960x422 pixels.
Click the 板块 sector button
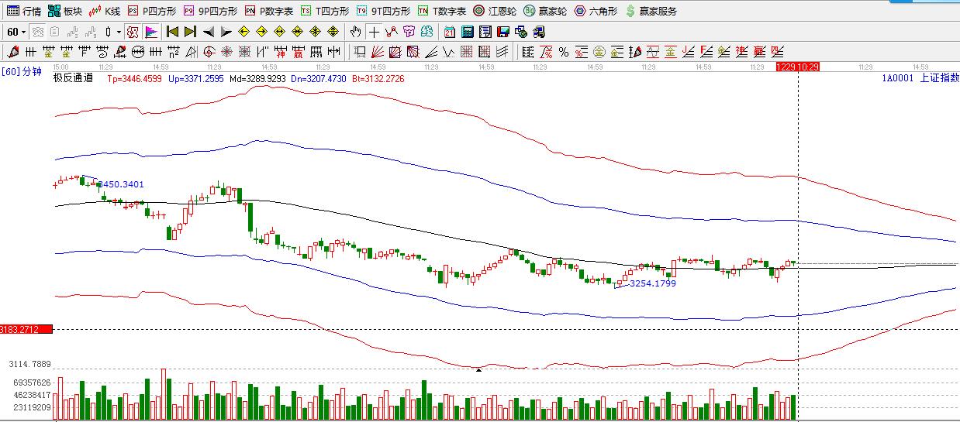[64, 11]
